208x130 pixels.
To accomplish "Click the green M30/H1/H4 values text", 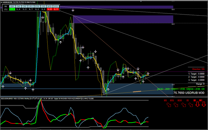I will [181, 89].
